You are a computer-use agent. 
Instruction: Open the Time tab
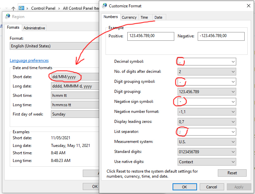(x=144, y=17)
